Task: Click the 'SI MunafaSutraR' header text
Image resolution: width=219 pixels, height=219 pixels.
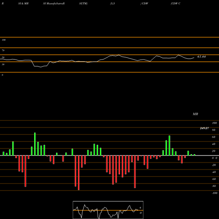Action: click(x=54, y=4)
